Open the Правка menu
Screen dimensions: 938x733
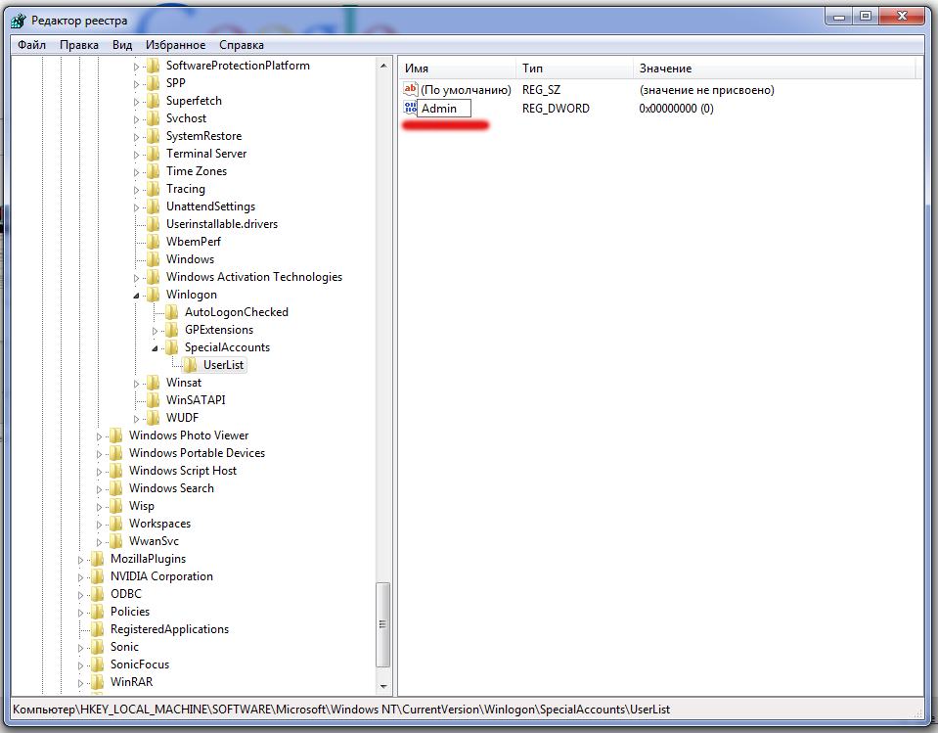[x=79, y=45]
